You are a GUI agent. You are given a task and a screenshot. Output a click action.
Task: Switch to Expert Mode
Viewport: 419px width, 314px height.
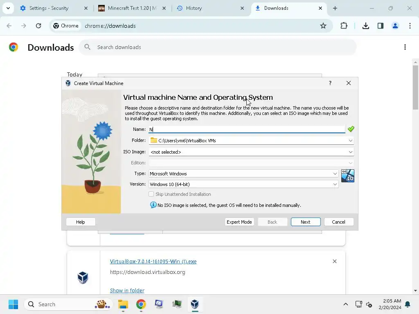[239, 222]
